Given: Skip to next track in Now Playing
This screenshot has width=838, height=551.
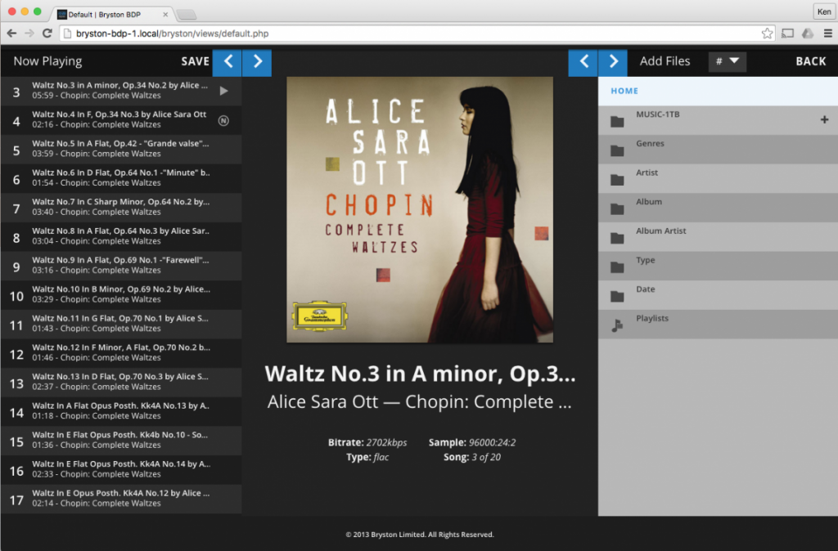Looking at the screenshot, I should coord(257,62).
